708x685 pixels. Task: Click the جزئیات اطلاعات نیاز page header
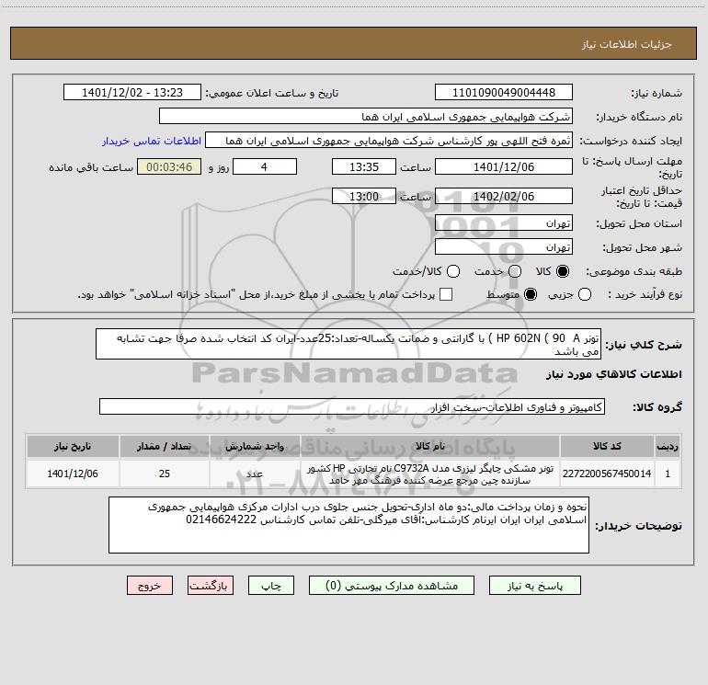pyautogui.click(x=627, y=44)
